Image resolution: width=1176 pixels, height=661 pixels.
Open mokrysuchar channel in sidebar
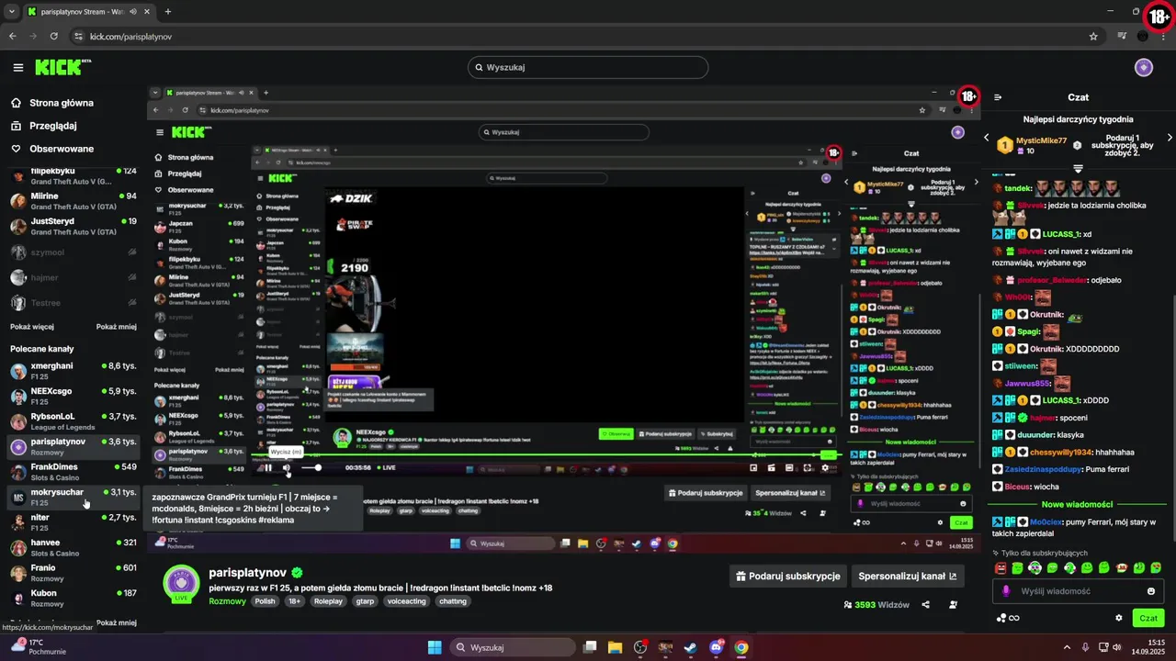point(73,497)
